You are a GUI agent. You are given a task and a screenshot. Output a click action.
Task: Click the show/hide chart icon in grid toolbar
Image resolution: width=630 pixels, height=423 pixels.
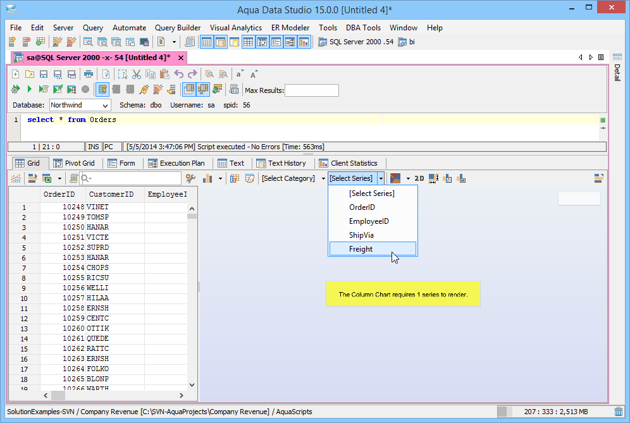coord(16,178)
